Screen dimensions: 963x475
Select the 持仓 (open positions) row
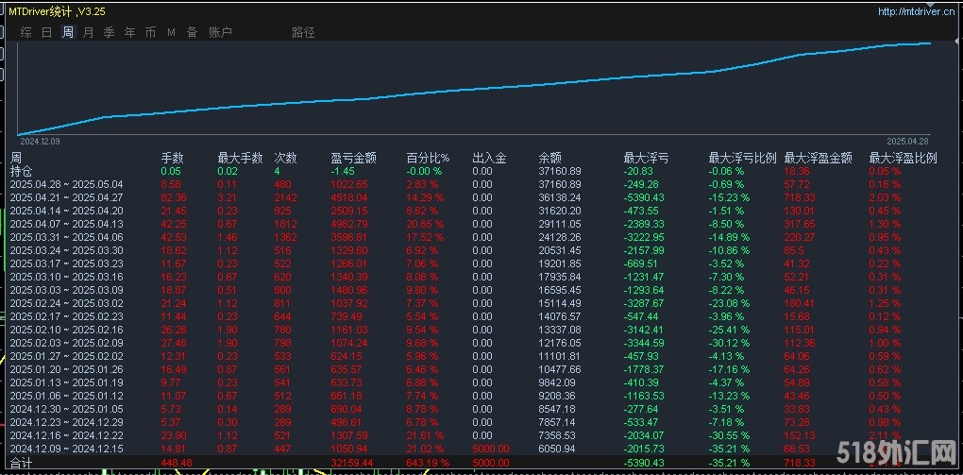point(21,171)
